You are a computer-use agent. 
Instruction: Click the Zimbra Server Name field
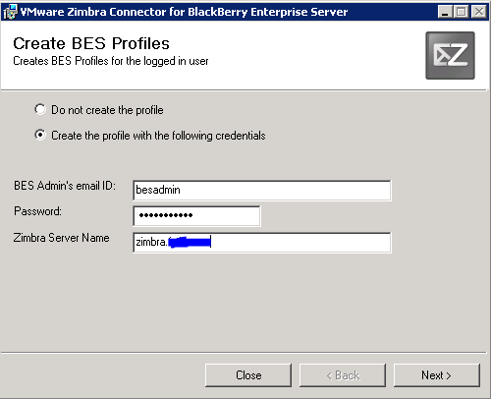(x=262, y=243)
